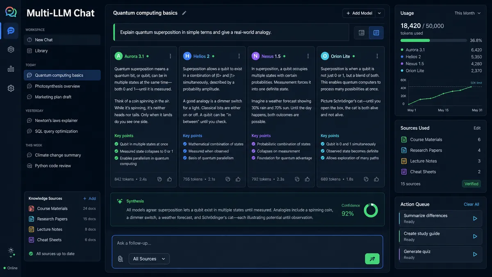Click the token usage progress bar
492x277 pixels.
434,41
